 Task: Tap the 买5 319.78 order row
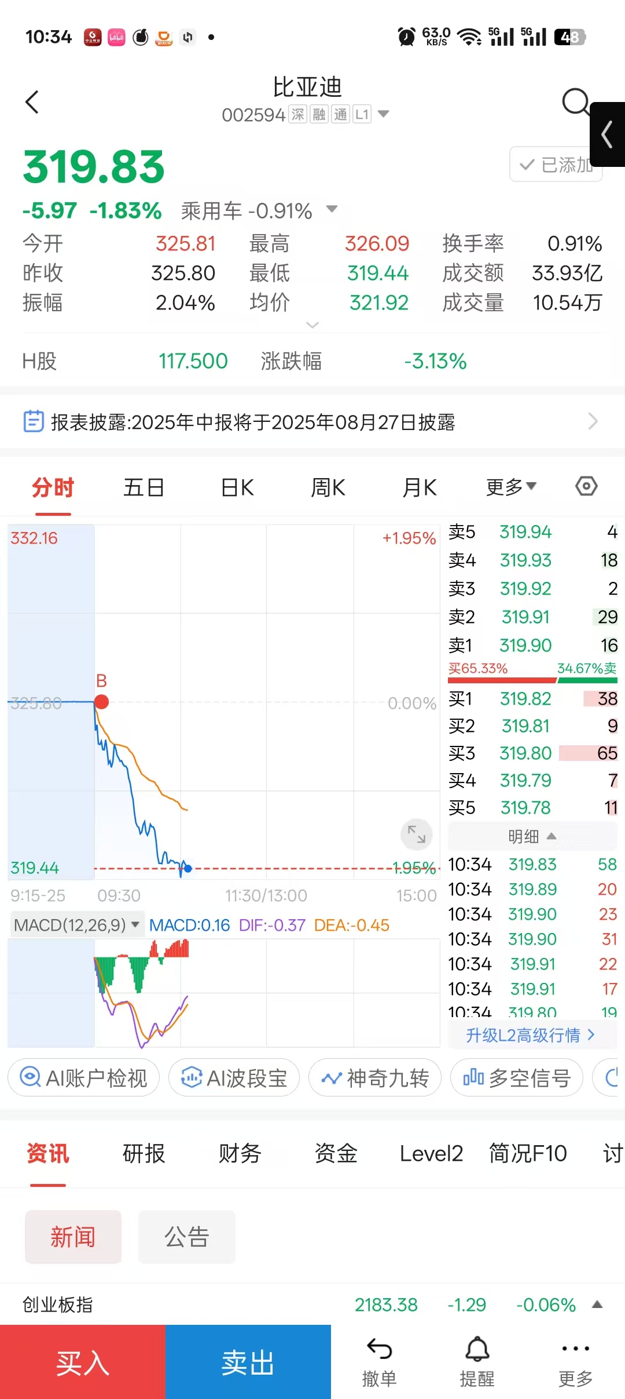(x=532, y=807)
